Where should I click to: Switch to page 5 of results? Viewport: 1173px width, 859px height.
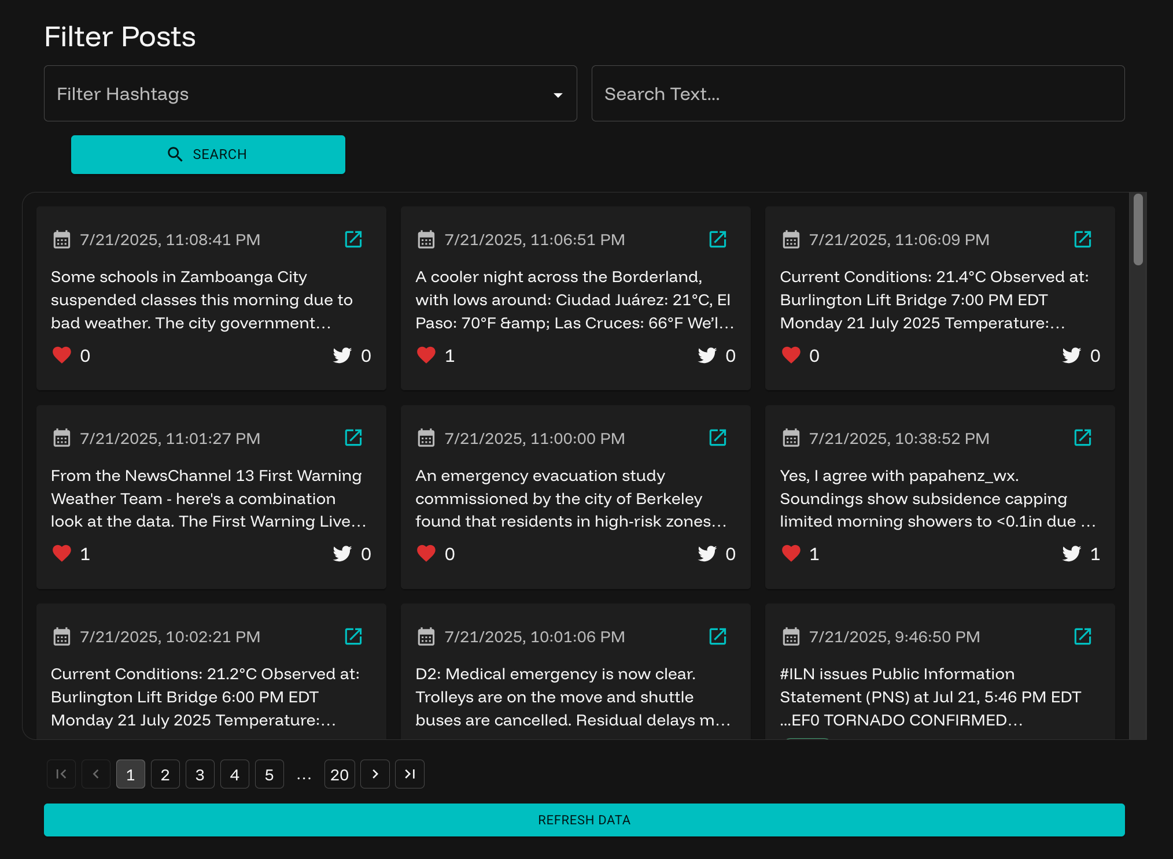[x=269, y=774]
